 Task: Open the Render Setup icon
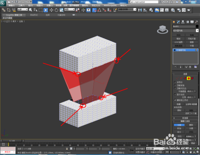tap(179, 10)
